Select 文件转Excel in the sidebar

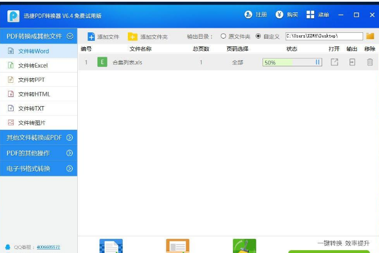[33, 66]
